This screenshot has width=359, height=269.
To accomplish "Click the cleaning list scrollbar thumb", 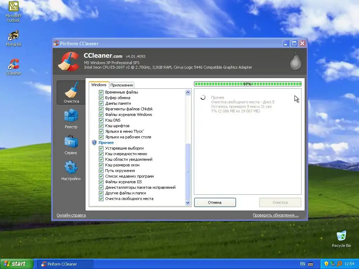I will tap(188, 171).
